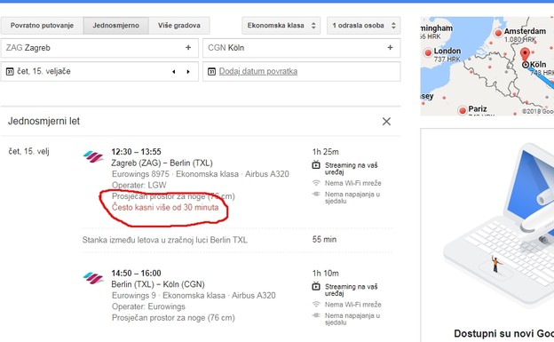Viewport: 554px width, 342px height.
Task: Click the Operater: Eurowings text
Action: point(148,306)
